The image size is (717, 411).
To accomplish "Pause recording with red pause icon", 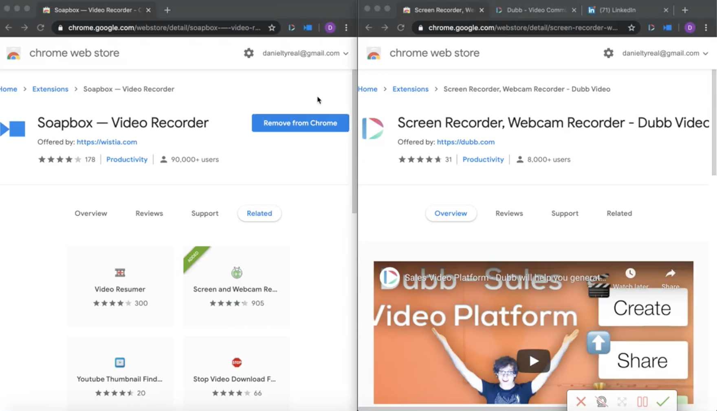I will pos(642,402).
